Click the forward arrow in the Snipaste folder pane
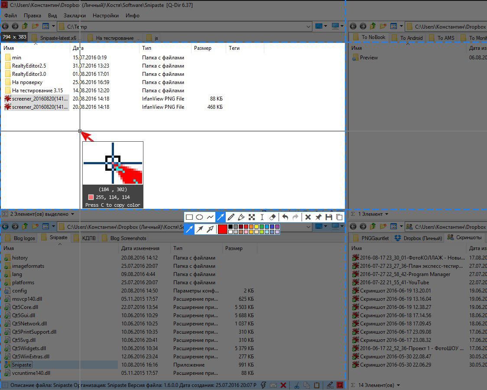Screen dimensions: 487x390 [x=15, y=226]
